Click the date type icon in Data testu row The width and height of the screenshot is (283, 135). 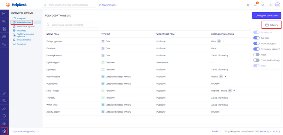pos(103,49)
